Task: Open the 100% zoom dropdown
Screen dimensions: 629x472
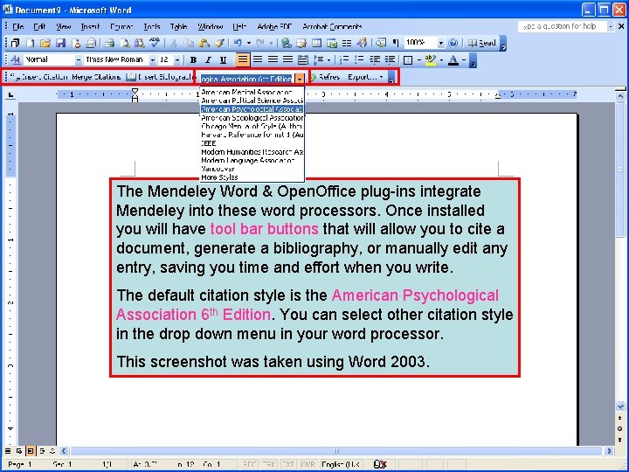Action: (441, 43)
